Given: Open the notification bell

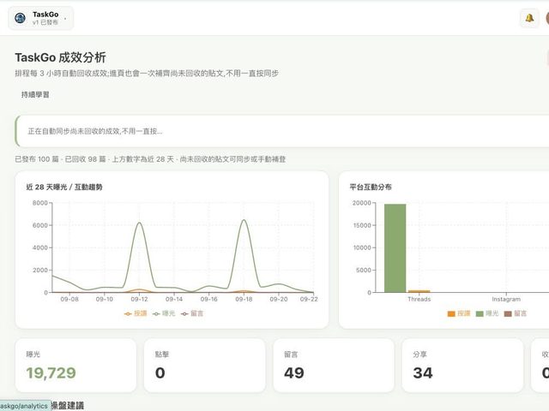Looking at the screenshot, I should (529, 18).
